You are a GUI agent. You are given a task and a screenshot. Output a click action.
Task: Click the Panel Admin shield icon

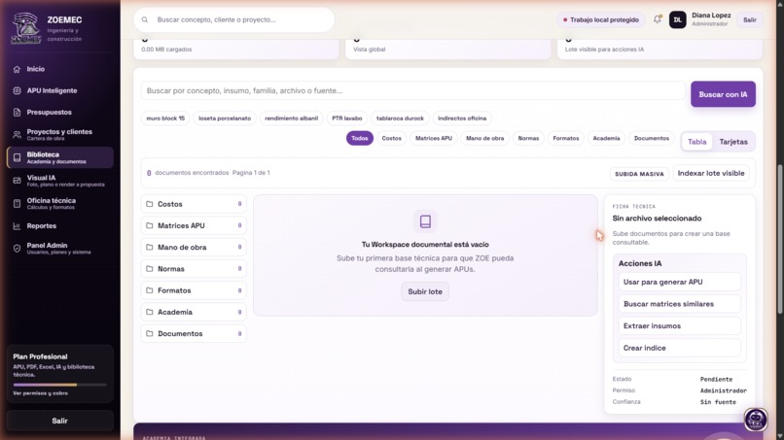click(x=17, y=249)
